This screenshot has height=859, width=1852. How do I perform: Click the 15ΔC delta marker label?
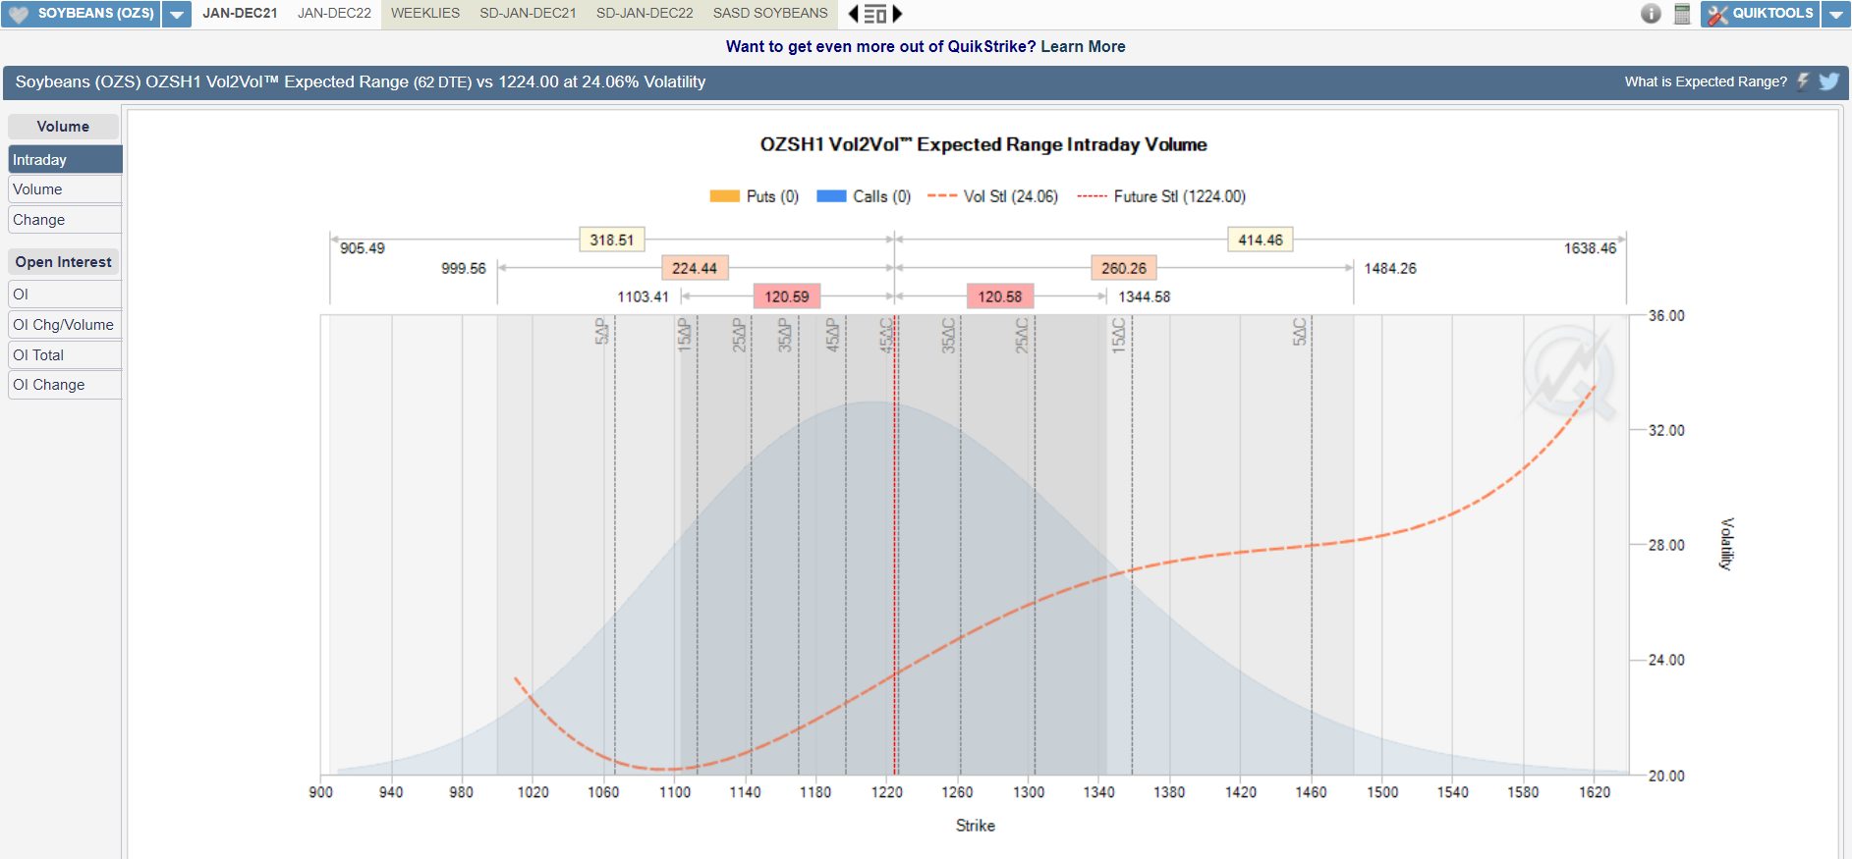pos(1119,335)
